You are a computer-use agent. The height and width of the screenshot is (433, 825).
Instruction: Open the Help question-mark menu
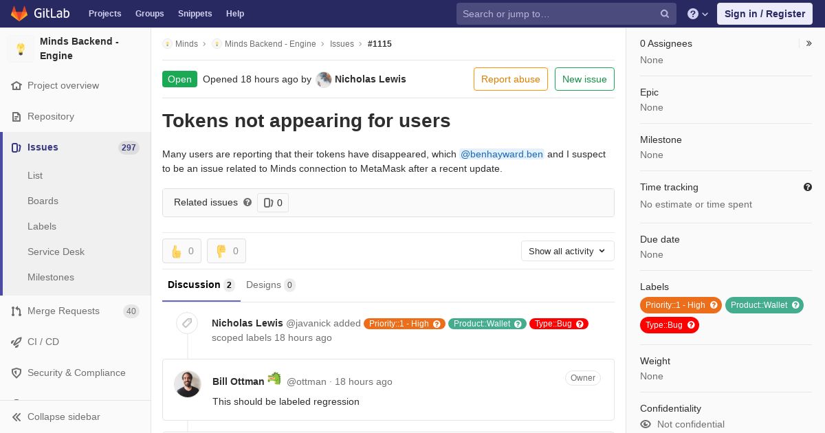698,14
